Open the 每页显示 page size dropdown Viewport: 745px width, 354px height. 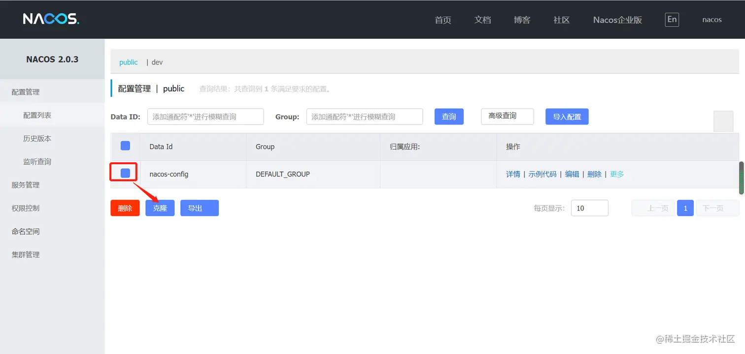[589, 208]
